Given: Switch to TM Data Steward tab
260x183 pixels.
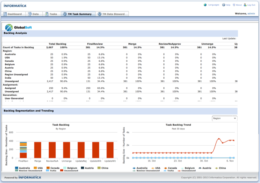Looking at the screenshot, I should 112,14.
